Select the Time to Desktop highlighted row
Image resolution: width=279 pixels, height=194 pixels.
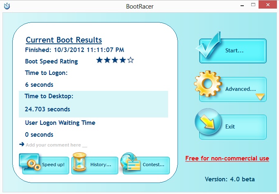(93, 104)
